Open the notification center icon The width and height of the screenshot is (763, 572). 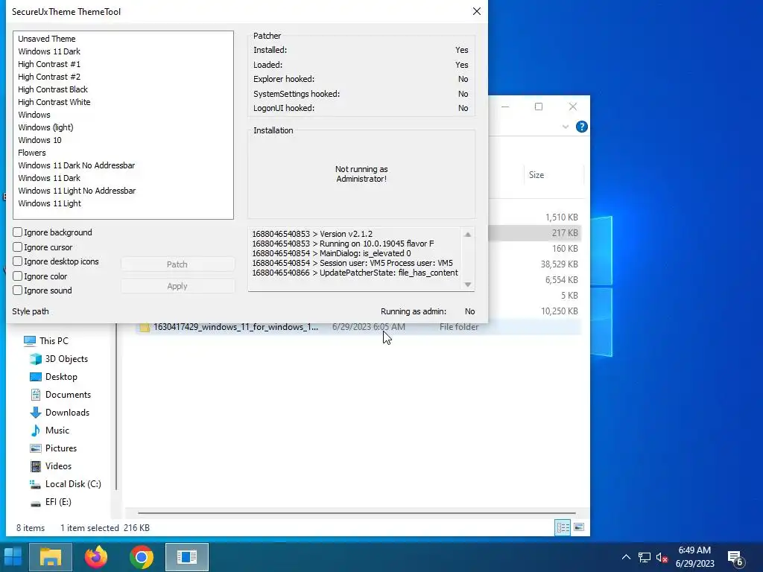(x=735, y=558)
